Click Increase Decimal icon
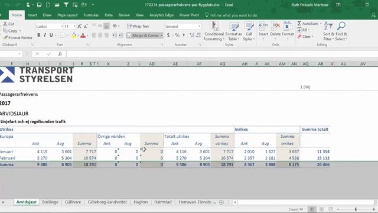 point(192,35)
